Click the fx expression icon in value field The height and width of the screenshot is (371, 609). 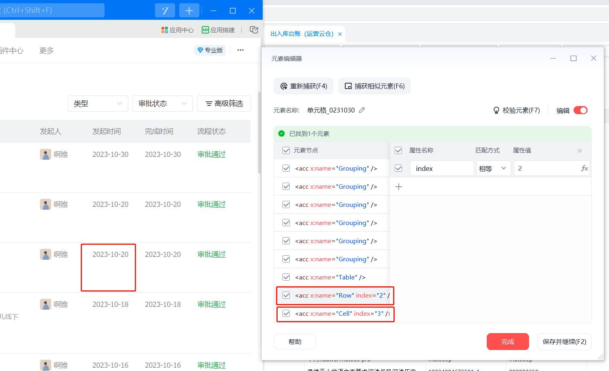pyautogui.click(x=584, y=168)
